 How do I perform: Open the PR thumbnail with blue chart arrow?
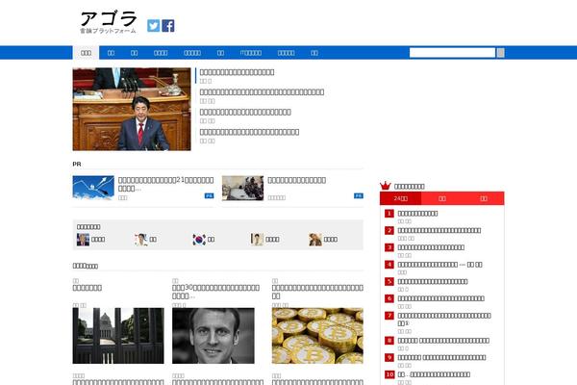click(93, 188)
